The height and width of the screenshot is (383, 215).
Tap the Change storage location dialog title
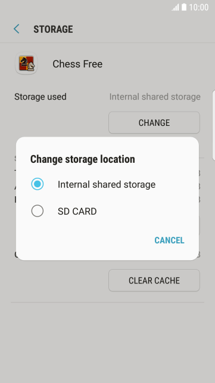[82, 159]
